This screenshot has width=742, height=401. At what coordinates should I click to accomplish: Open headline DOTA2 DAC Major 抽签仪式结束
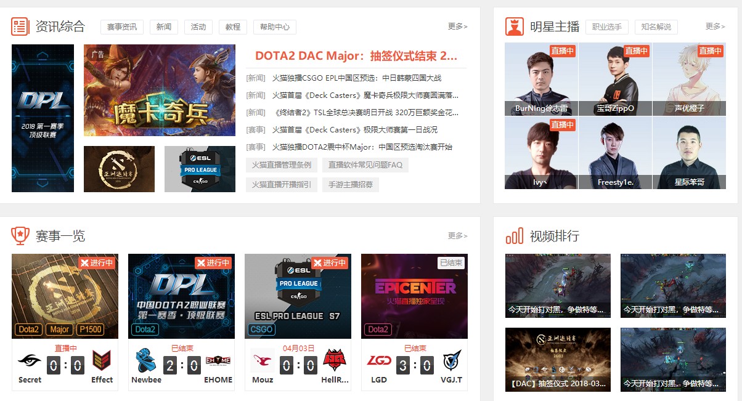pyautogui.click(x=356, y=55)
